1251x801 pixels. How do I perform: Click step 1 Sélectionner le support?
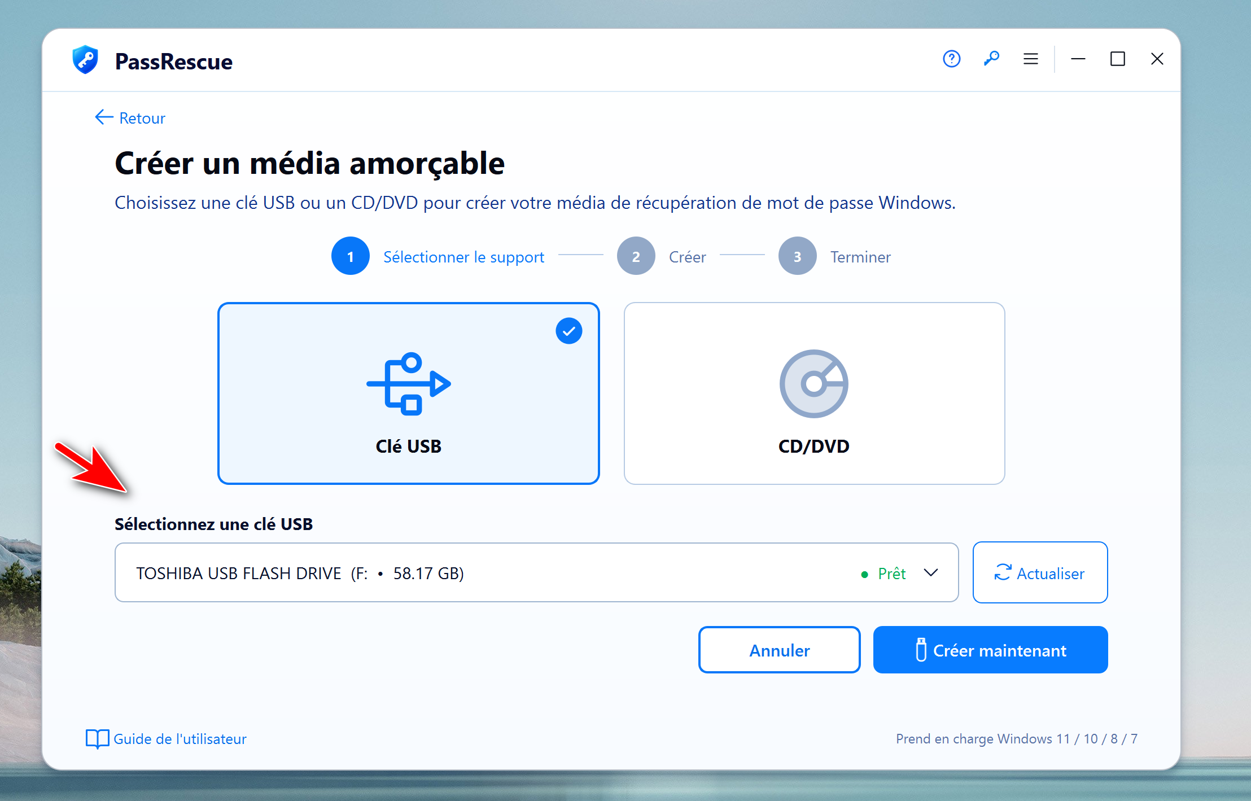438,256
